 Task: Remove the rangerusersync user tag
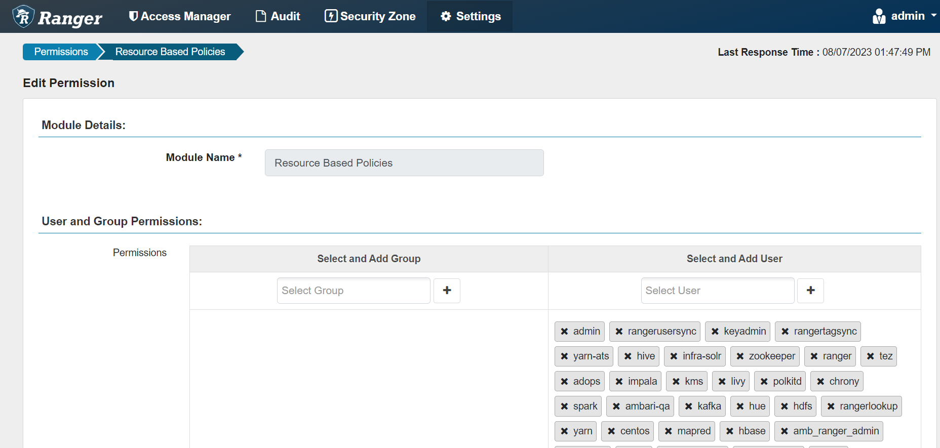[619, 332]
